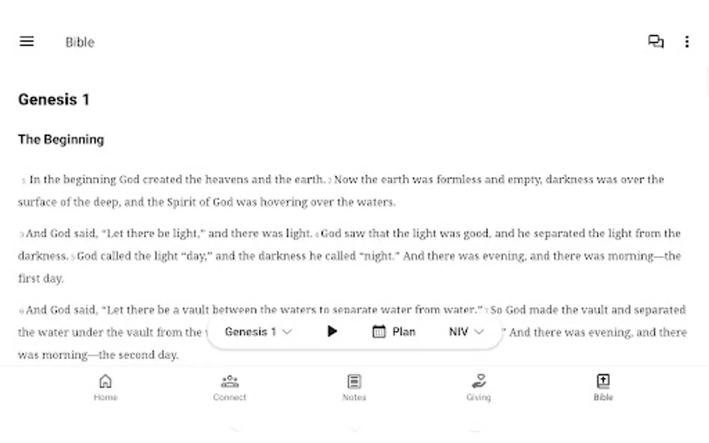709x443 pixels.
Task: Tap the Giving hand icon
Action: [479, 381]
